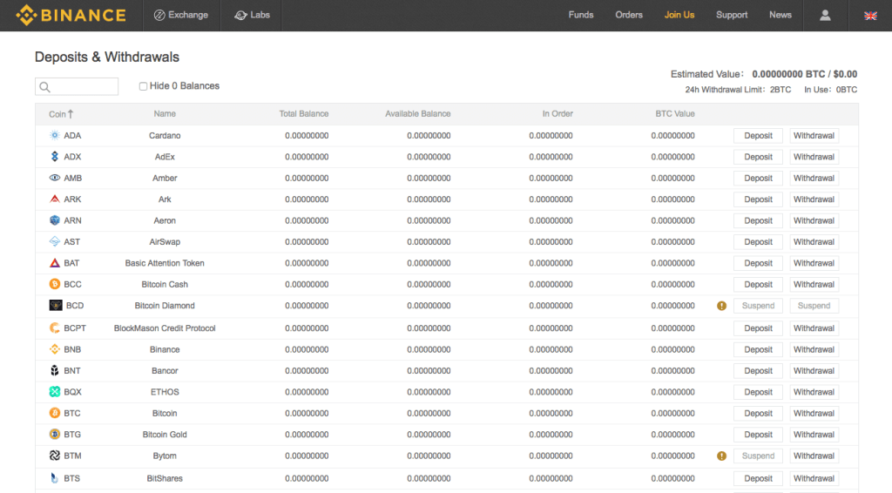Click the BNB coin icon
The width and height of the screenshot is (892, 493).
click(55, 349)
